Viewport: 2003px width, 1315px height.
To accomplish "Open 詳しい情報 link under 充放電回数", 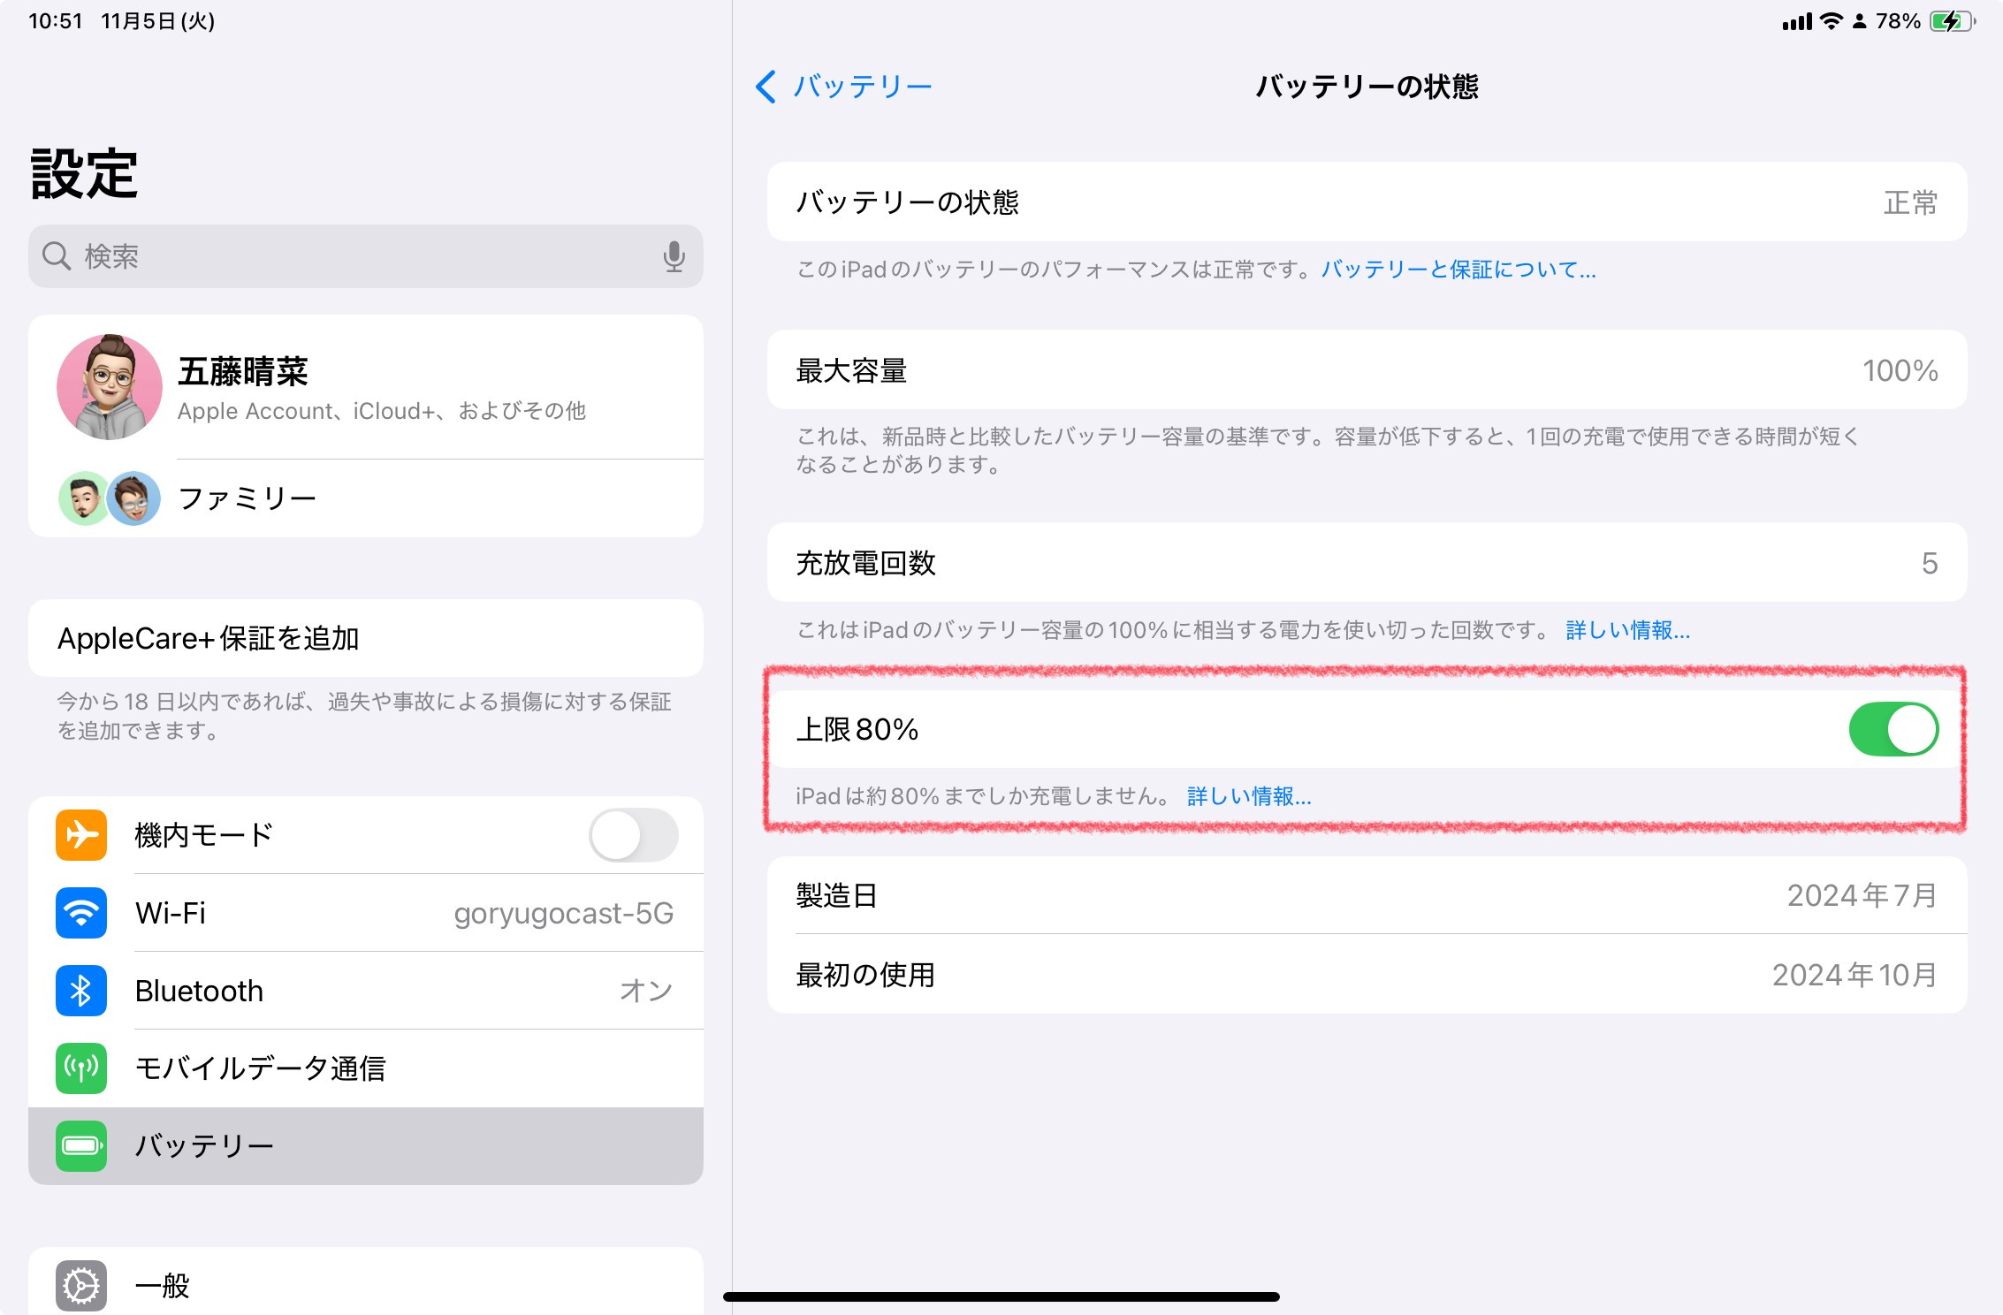I will click(1626, 631).
